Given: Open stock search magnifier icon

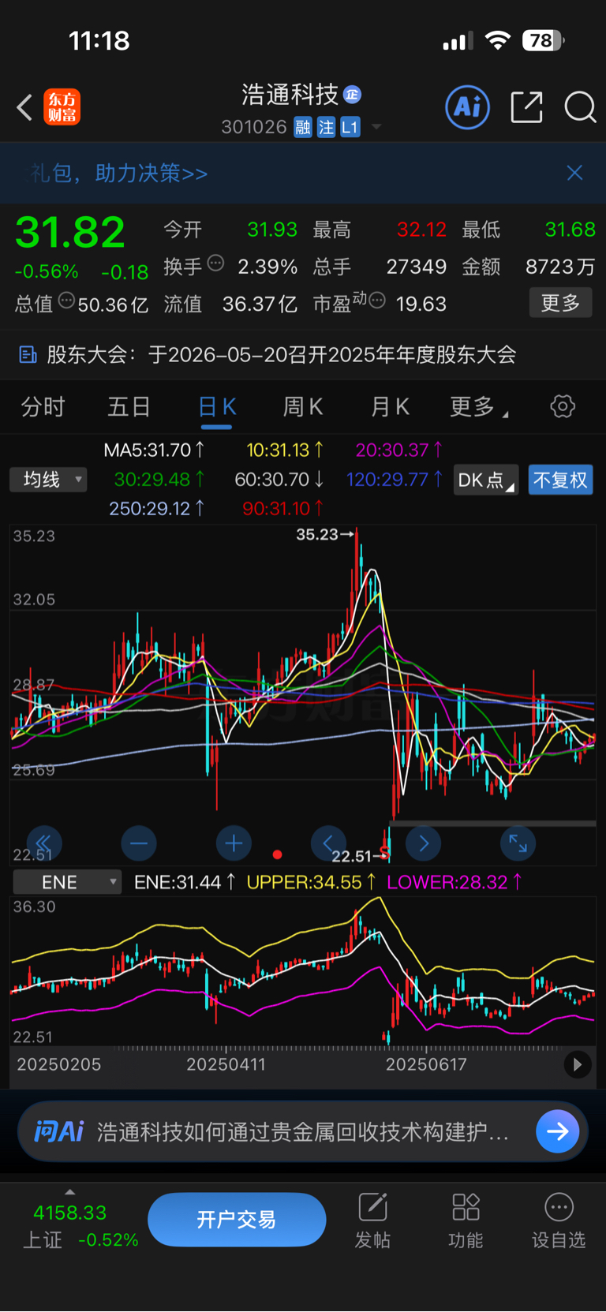Looking at the screenshot, I should (x=580, y=107).
